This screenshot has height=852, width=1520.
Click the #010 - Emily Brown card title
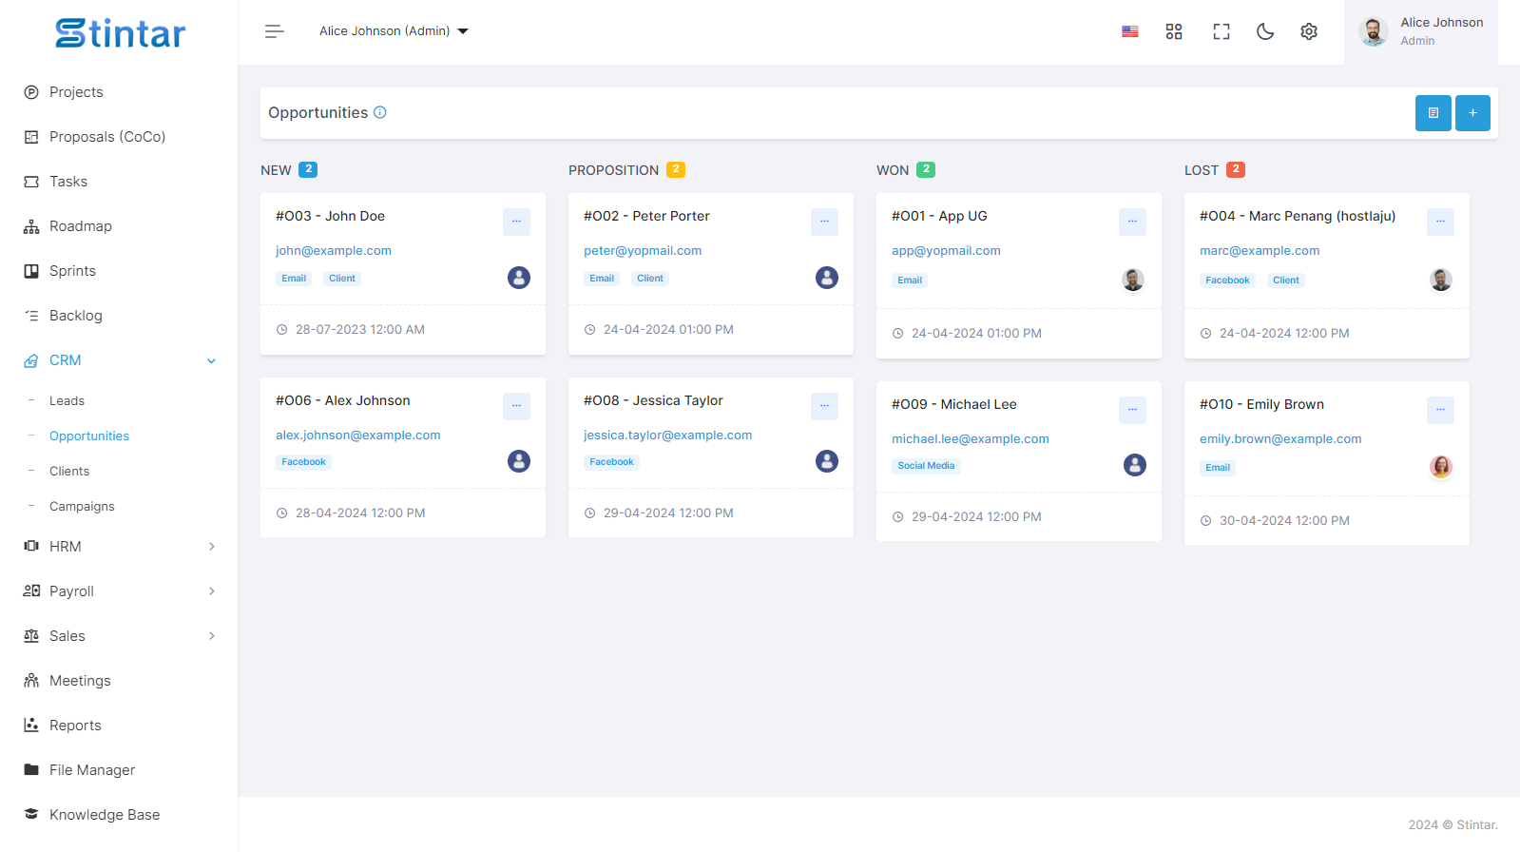click(x=1261, y=404)
